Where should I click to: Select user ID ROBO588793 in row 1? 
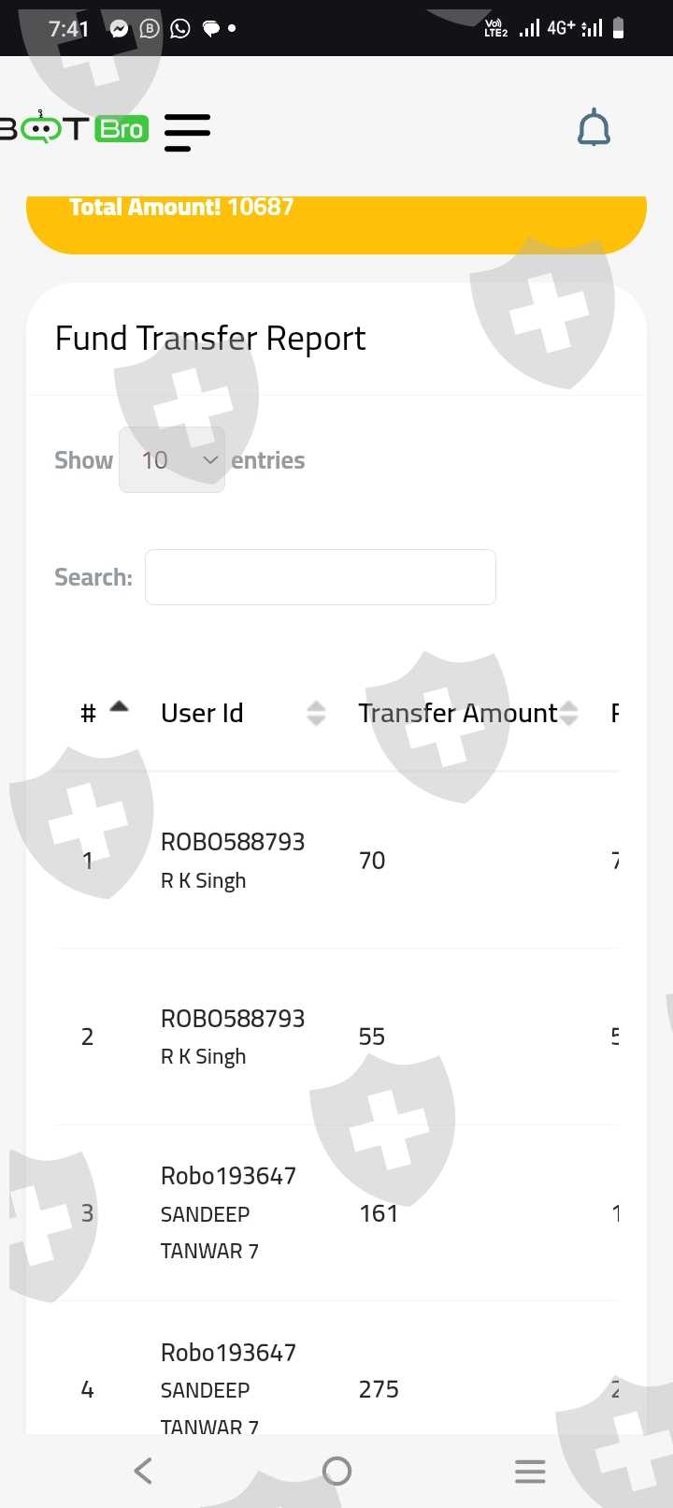(233, 842)
